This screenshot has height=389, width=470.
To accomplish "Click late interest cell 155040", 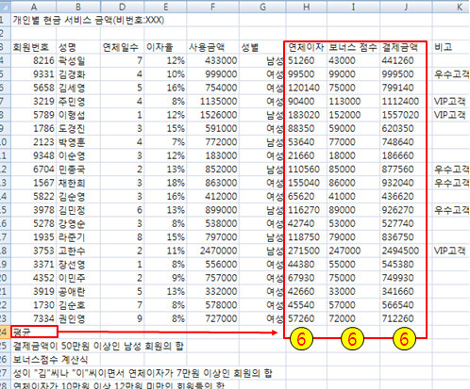I will tap(306, 183).
